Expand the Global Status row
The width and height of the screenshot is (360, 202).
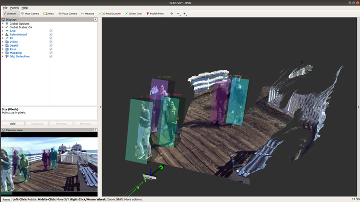pos(3,27)
